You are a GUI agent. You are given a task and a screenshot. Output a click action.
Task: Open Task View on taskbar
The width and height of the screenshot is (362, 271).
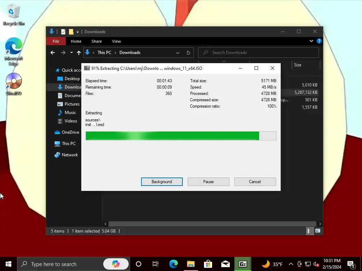pos(156,264)
